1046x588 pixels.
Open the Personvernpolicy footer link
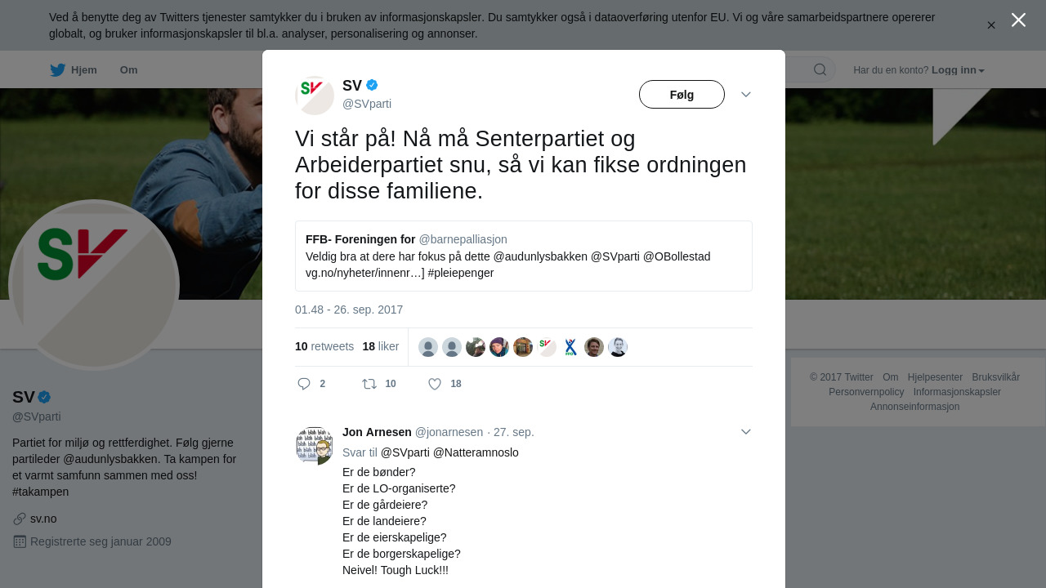[x=866, y=392]
